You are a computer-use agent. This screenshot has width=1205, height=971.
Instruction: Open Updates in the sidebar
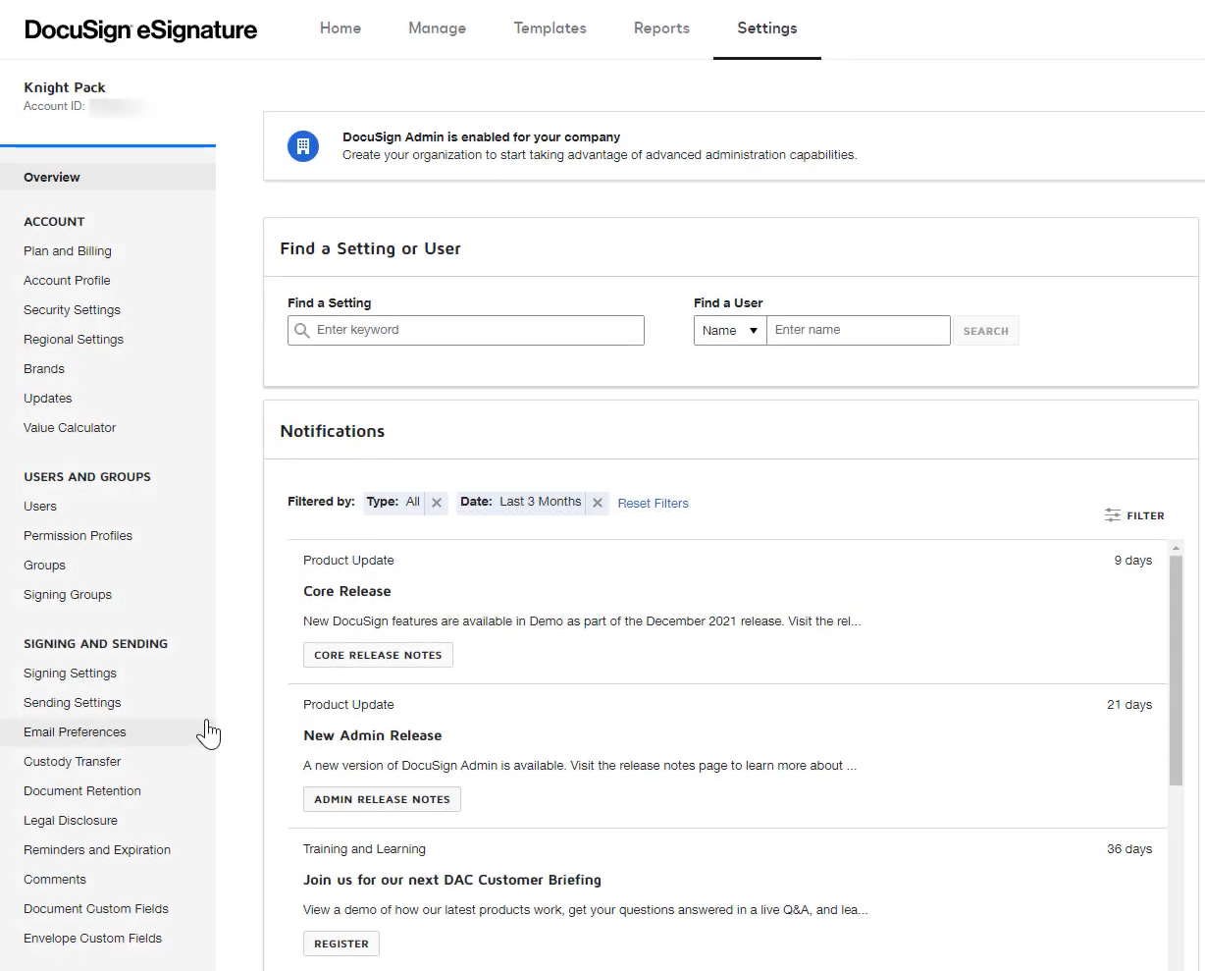click(48, 399)
